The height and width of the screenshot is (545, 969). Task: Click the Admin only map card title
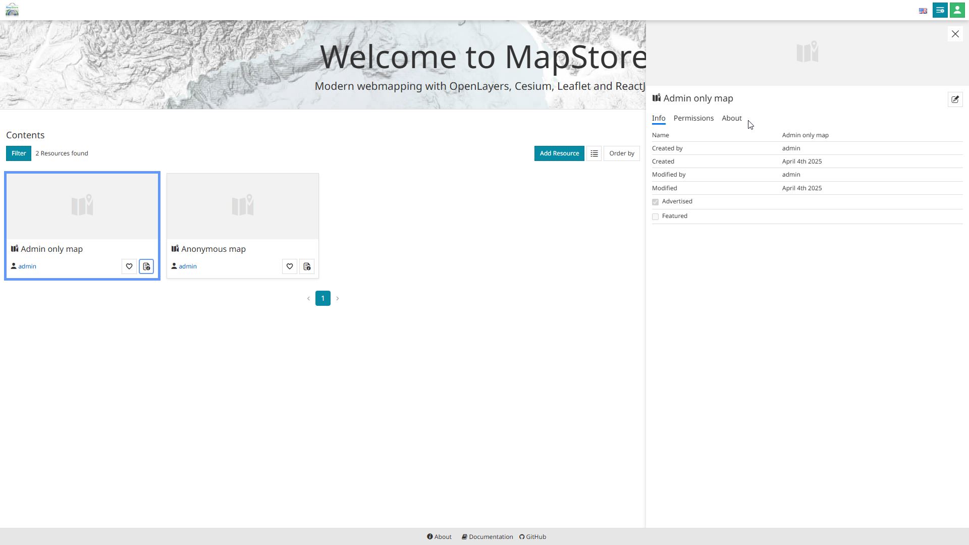51,249
